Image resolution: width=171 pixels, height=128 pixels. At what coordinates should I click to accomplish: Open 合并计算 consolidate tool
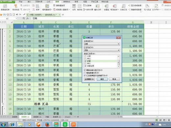(88, 10)
